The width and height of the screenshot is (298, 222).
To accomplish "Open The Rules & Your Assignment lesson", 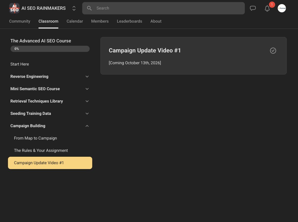I will [50, 151].
